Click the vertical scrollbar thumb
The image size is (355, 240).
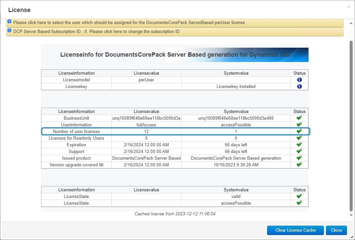pos(351,126)
